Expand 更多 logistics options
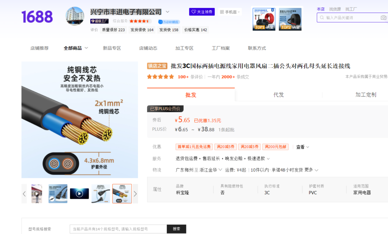The width and height of the screenshot is (388, 234). (311, 170)
